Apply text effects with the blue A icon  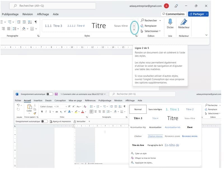(69, 111)
